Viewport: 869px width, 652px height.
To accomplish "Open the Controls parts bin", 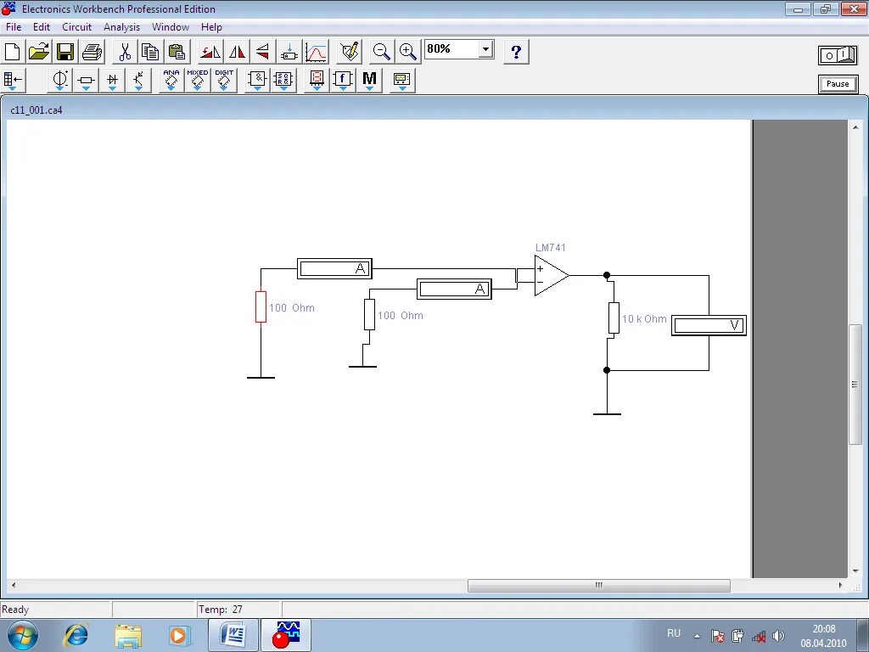I will point(343,81).
